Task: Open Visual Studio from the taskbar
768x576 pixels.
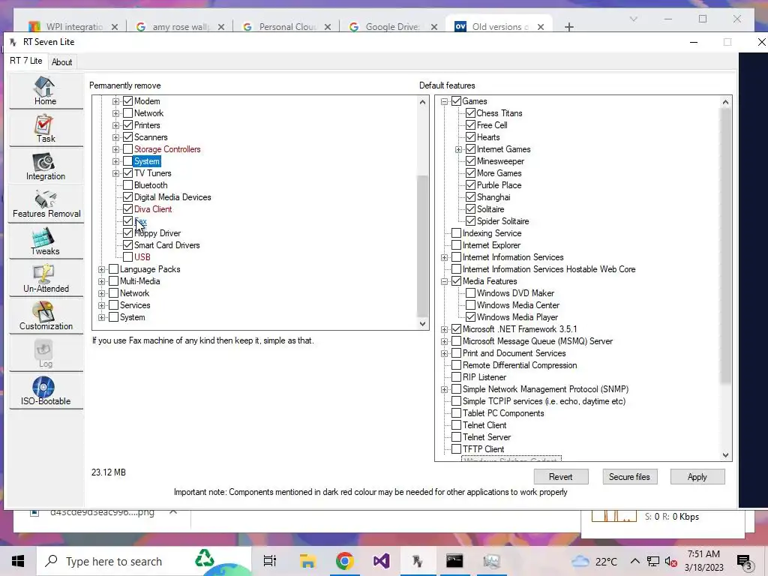Action: coord(382,561)
